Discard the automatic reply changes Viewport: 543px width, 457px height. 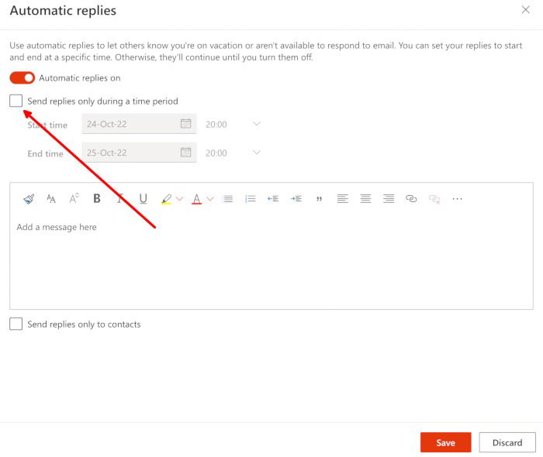point(507,442)
